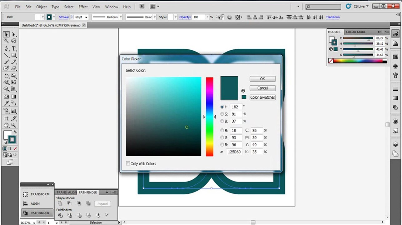Open Color Swatches from Color Picker
This screenshot has width=402, height=225.
click(262, 97)
